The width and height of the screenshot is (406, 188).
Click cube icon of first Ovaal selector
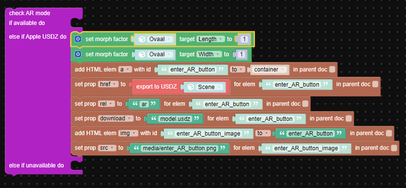pyautogui.click(x=142, y=39)
